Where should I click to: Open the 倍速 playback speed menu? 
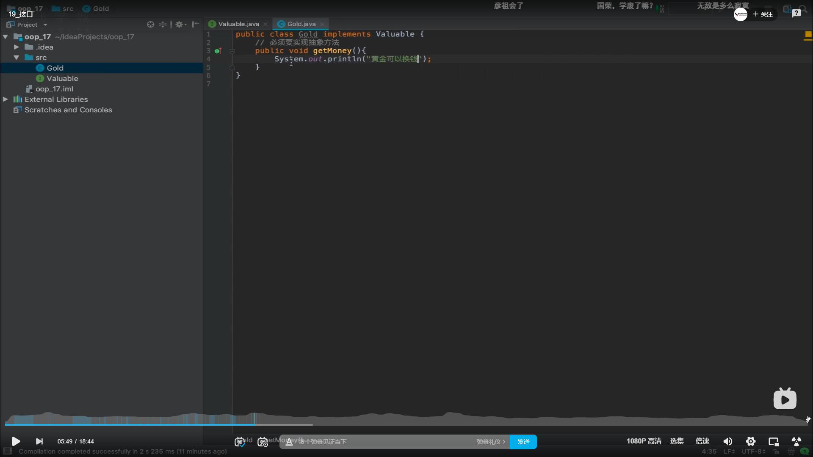tap(702, 441)
